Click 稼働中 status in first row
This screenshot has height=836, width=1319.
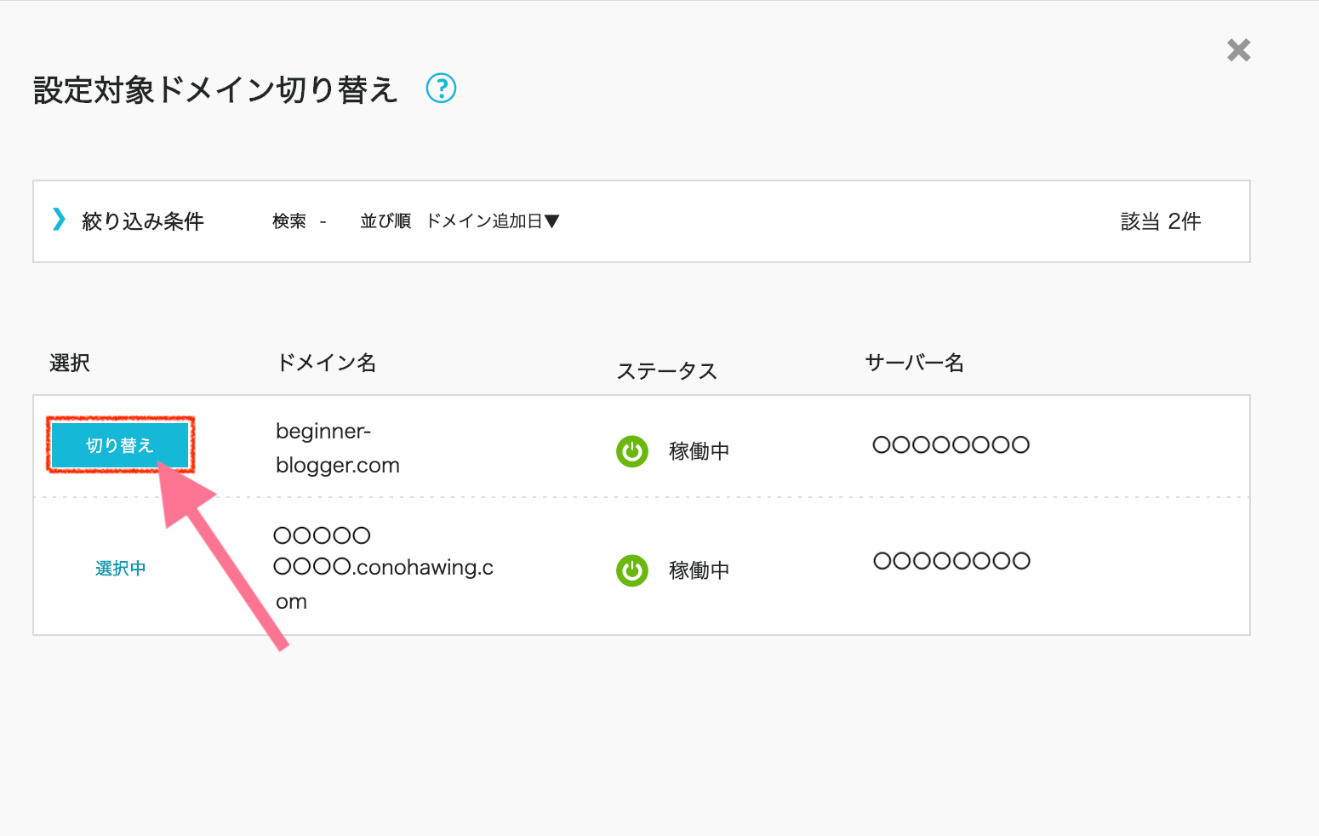coord(699,451)
